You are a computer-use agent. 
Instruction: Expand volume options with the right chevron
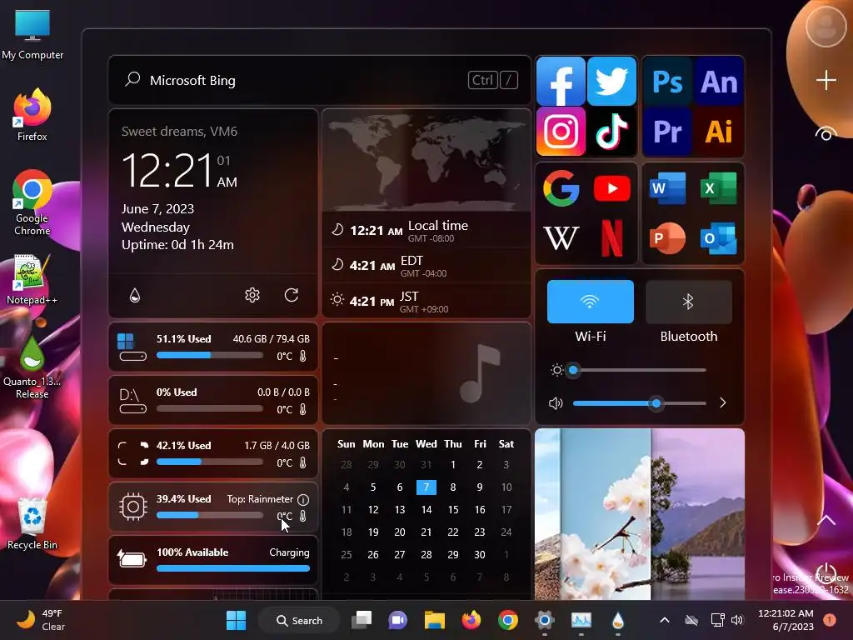coord(722,403)
